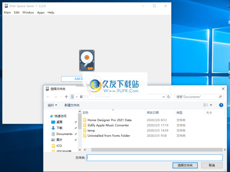This screenshot has height=172, width=230.
Task: Select Home Designer Pro 2021 Data folder
Action: pyautogui.click(x=110, y=120)
